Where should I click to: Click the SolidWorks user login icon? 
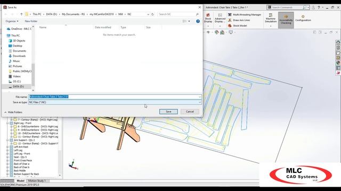click(x=313, y=7)
